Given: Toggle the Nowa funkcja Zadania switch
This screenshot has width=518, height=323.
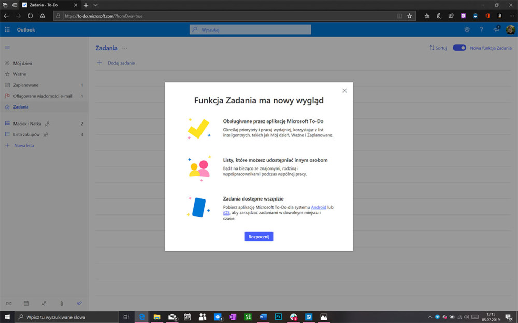Looking at the screenshot, I should 459,48.
